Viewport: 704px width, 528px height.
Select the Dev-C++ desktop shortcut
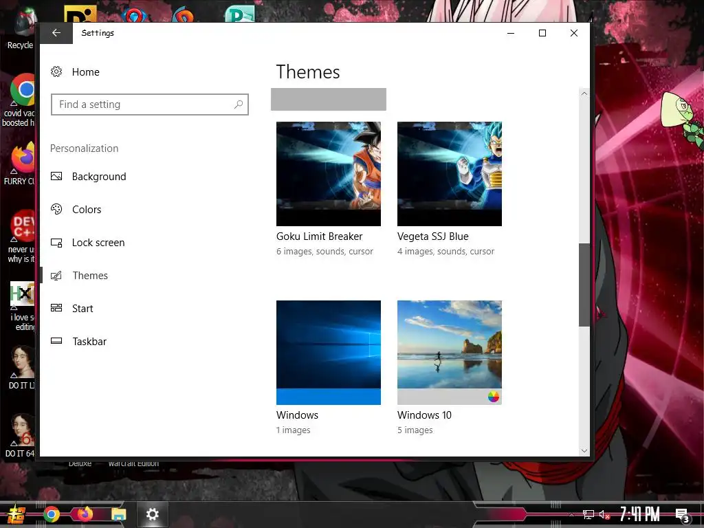click(21, 236)
